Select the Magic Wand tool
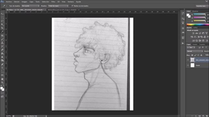The image size is (209, 117). coord(2,25)
